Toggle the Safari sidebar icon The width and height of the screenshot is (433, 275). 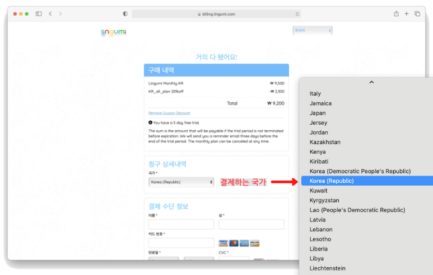pyautogui.click(x=39, y=14)
